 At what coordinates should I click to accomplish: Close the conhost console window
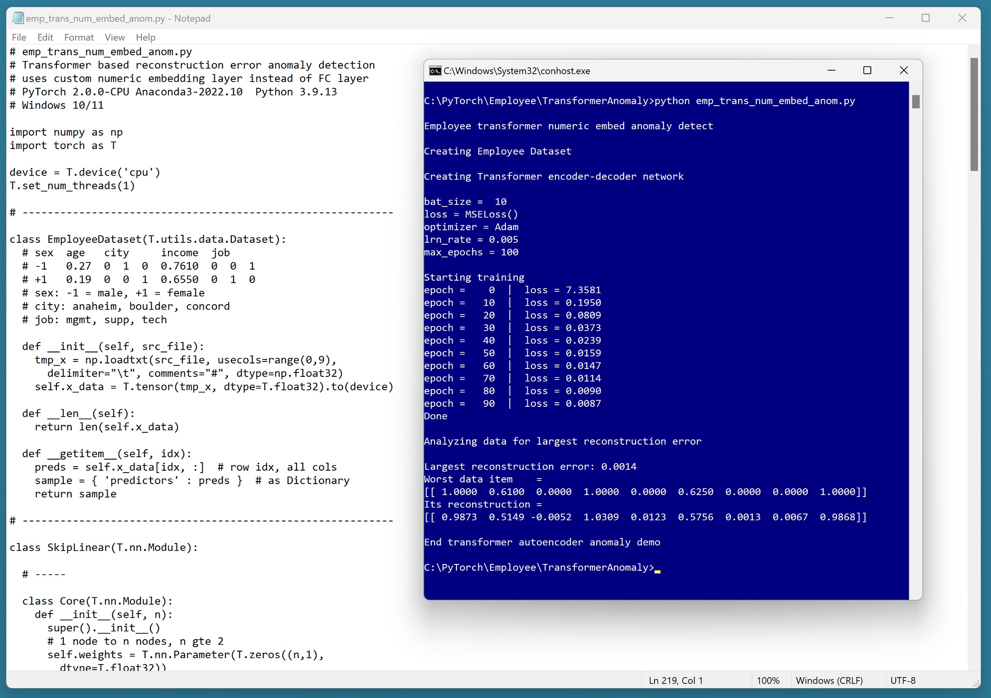[903, 70]
